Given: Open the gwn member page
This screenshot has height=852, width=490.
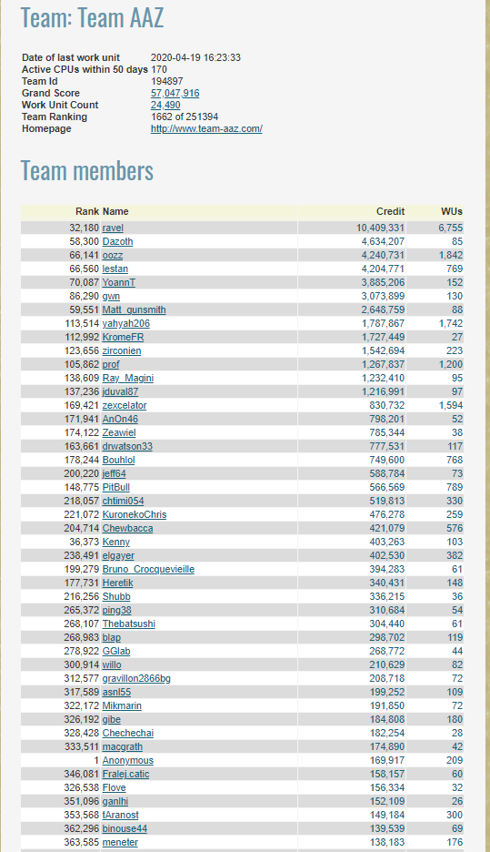Looking at the screenshot, I should click(x=111, y=296).
